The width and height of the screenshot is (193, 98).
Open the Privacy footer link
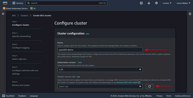point(159,96)
